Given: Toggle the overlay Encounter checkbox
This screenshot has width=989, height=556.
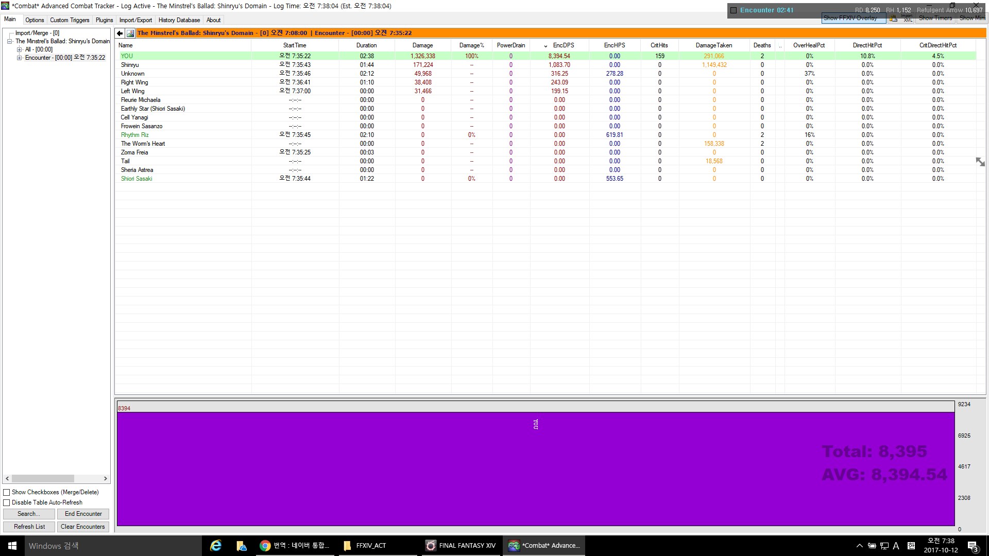Looking at the screenshot, I should coord(734,10).
